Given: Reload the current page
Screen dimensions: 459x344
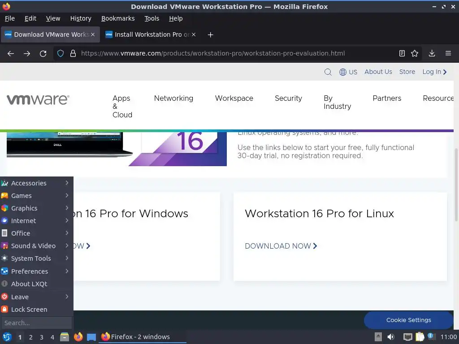Looking at the screenshot, I should [43, 54].
